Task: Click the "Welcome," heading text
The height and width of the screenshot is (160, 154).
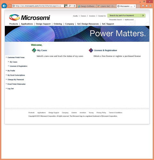Action: (x=37, y=45)
